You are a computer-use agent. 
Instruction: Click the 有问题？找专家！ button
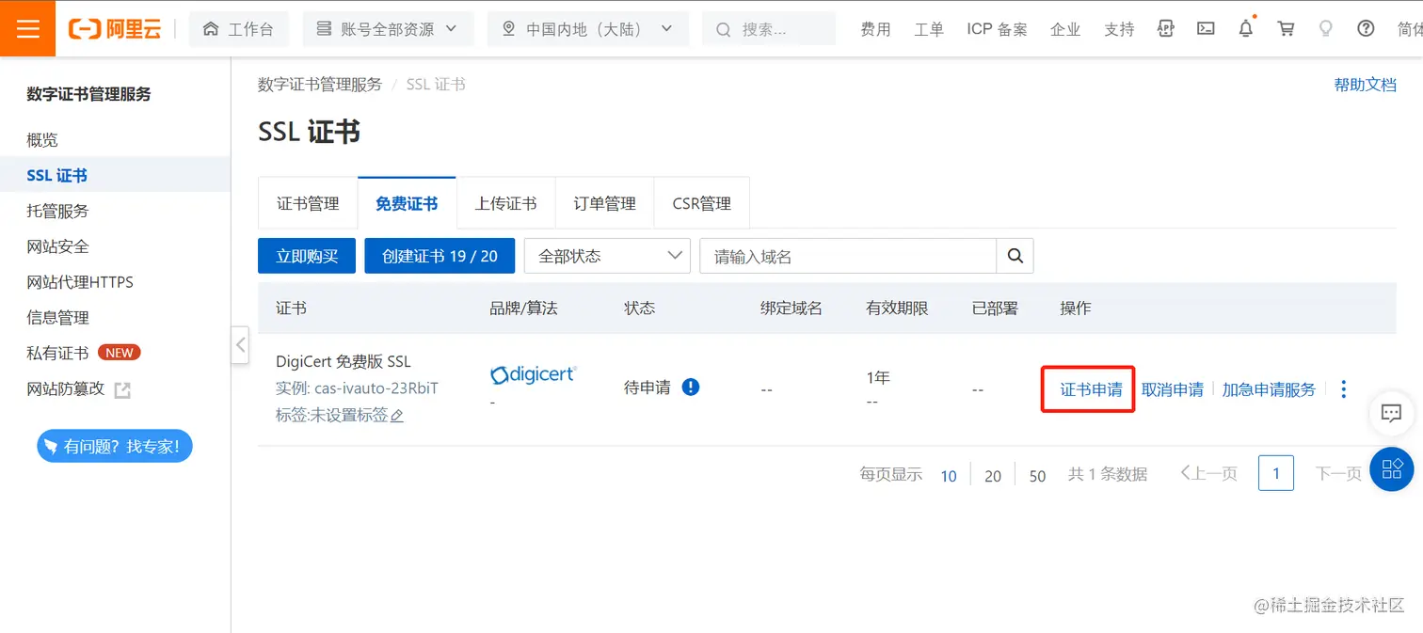(114, 446)
